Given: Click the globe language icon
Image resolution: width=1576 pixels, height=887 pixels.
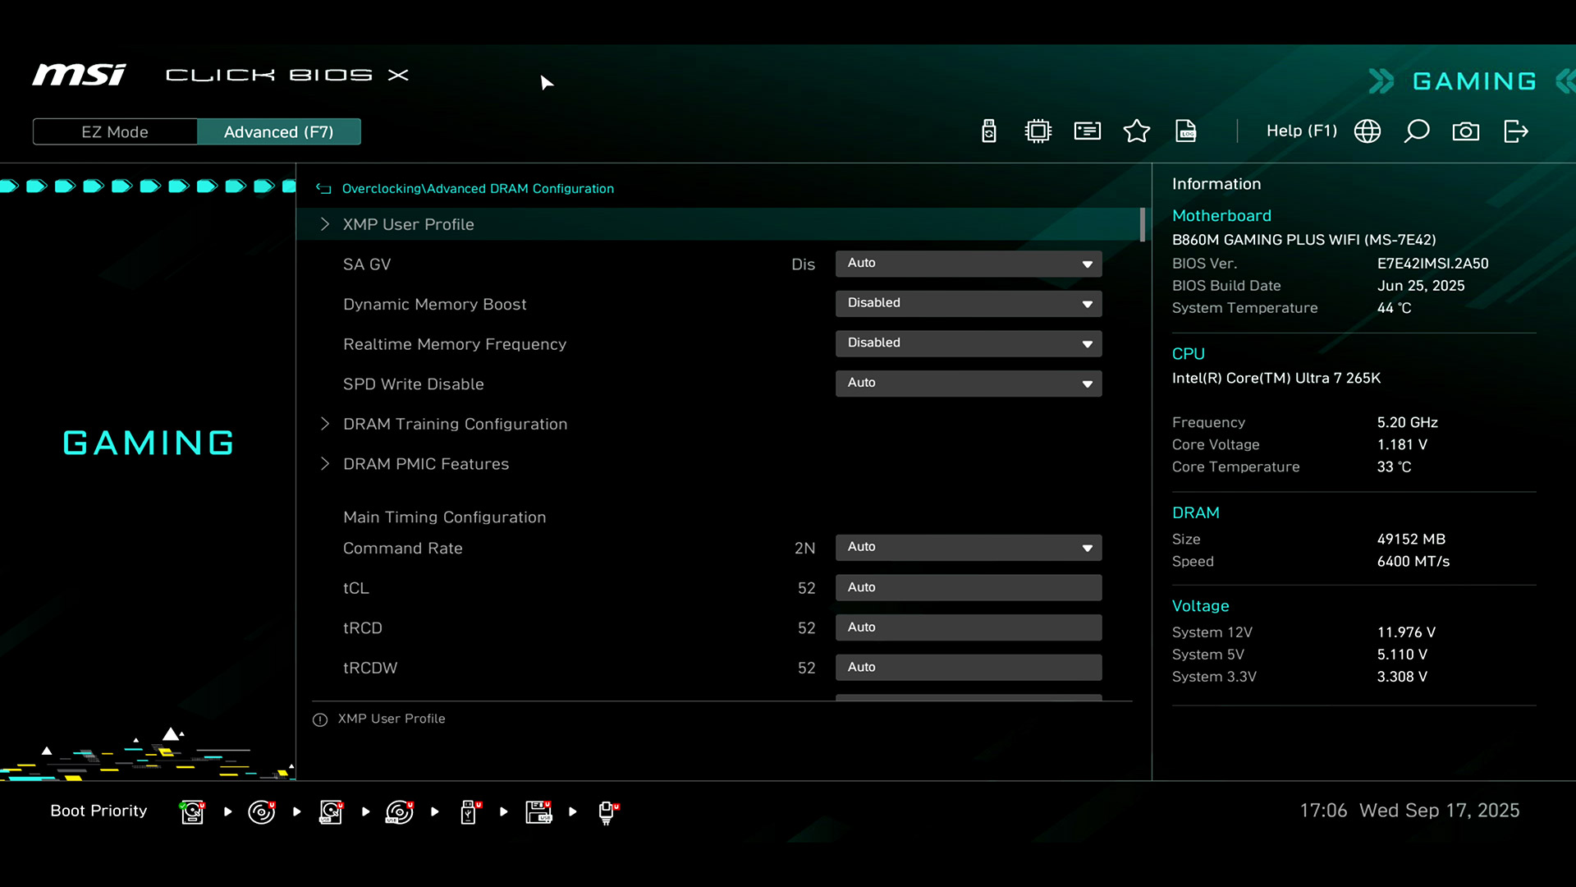Looking at the screenshot, I should point(1368,131).
